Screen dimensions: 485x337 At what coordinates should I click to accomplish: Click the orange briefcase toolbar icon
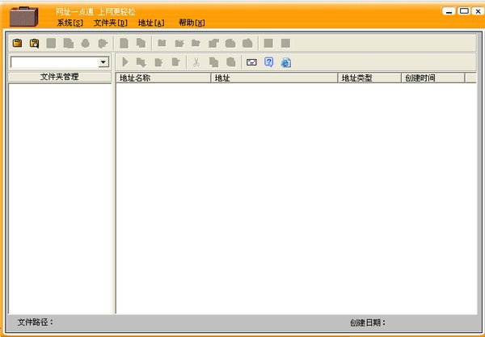pyautogui.click(x=17, y=43)
